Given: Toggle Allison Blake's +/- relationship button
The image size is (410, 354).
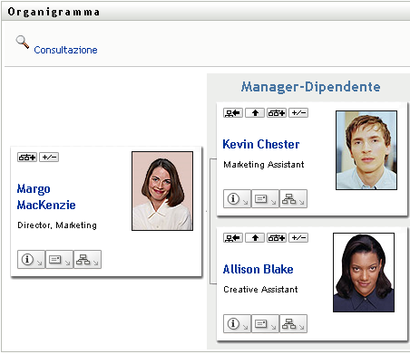Looking at the screenshot, I should [298, 238].
